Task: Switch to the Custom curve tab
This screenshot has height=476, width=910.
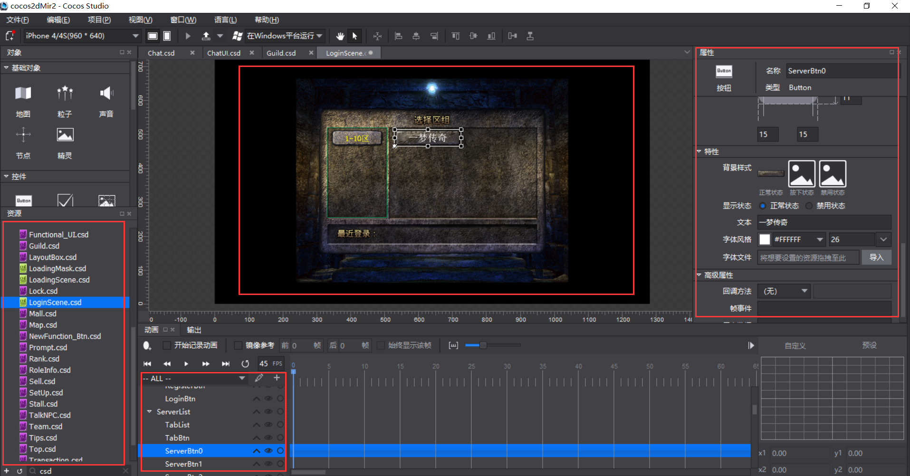Action: pyautogui.click(x=795, y=345)
